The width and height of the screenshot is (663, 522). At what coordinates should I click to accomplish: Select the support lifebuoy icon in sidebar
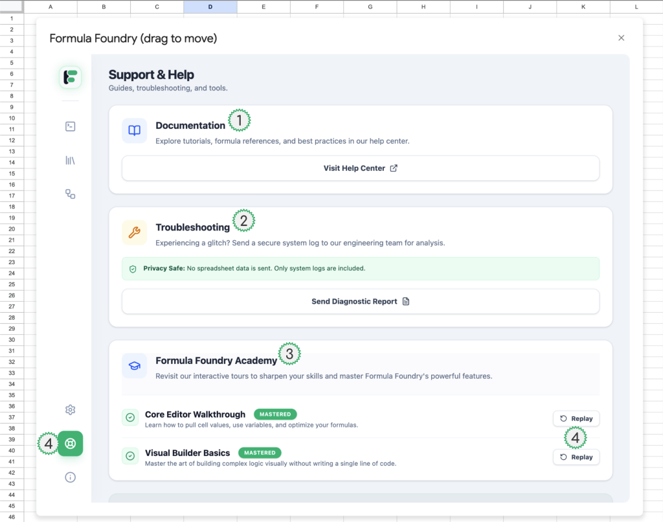tap(70, 444)
